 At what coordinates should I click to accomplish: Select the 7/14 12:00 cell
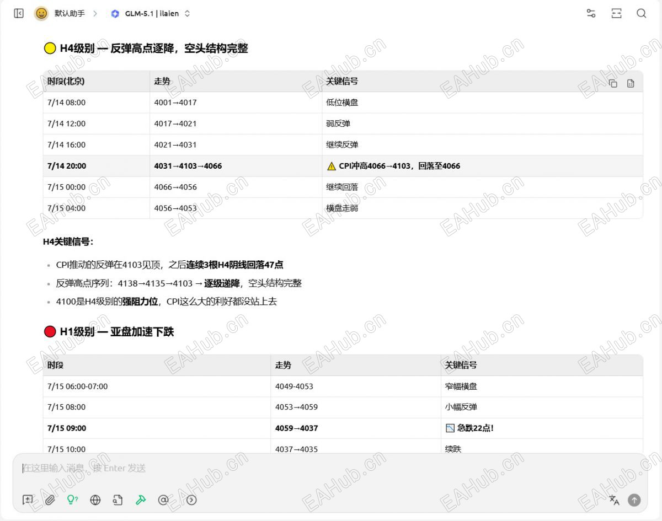point(96,123)
